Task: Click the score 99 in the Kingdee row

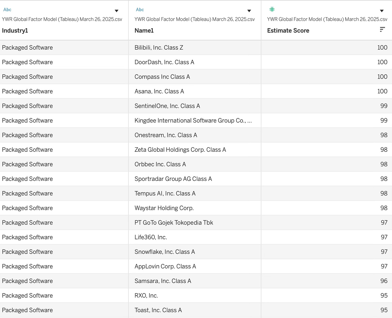Action: (384, 120)
